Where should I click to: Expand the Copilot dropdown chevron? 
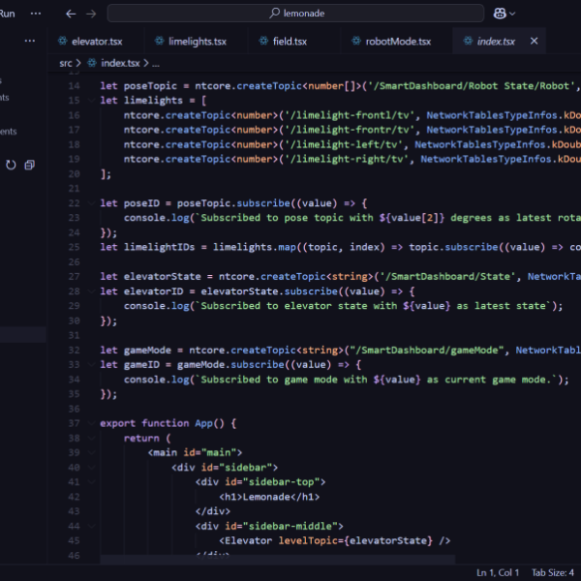[512, 15]
